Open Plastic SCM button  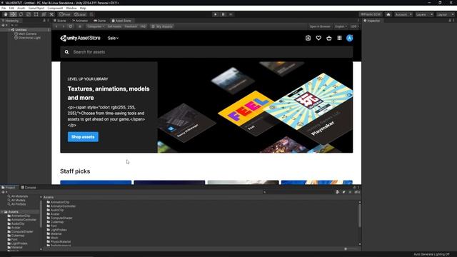tap(371, 14)
